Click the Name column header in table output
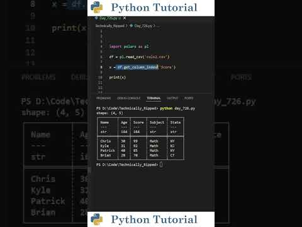The width and height of the screenshot is (302, 227). (104, 122)
